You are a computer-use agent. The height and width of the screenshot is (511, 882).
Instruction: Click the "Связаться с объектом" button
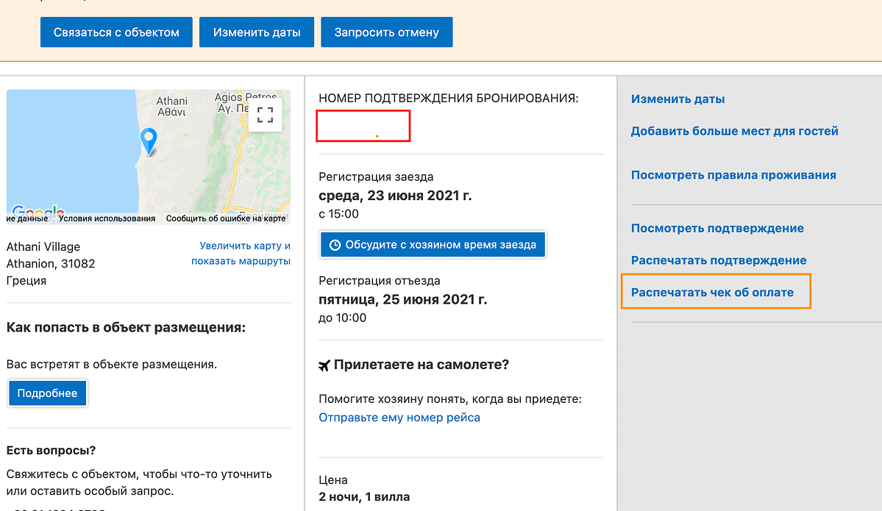tap(115, 32)
